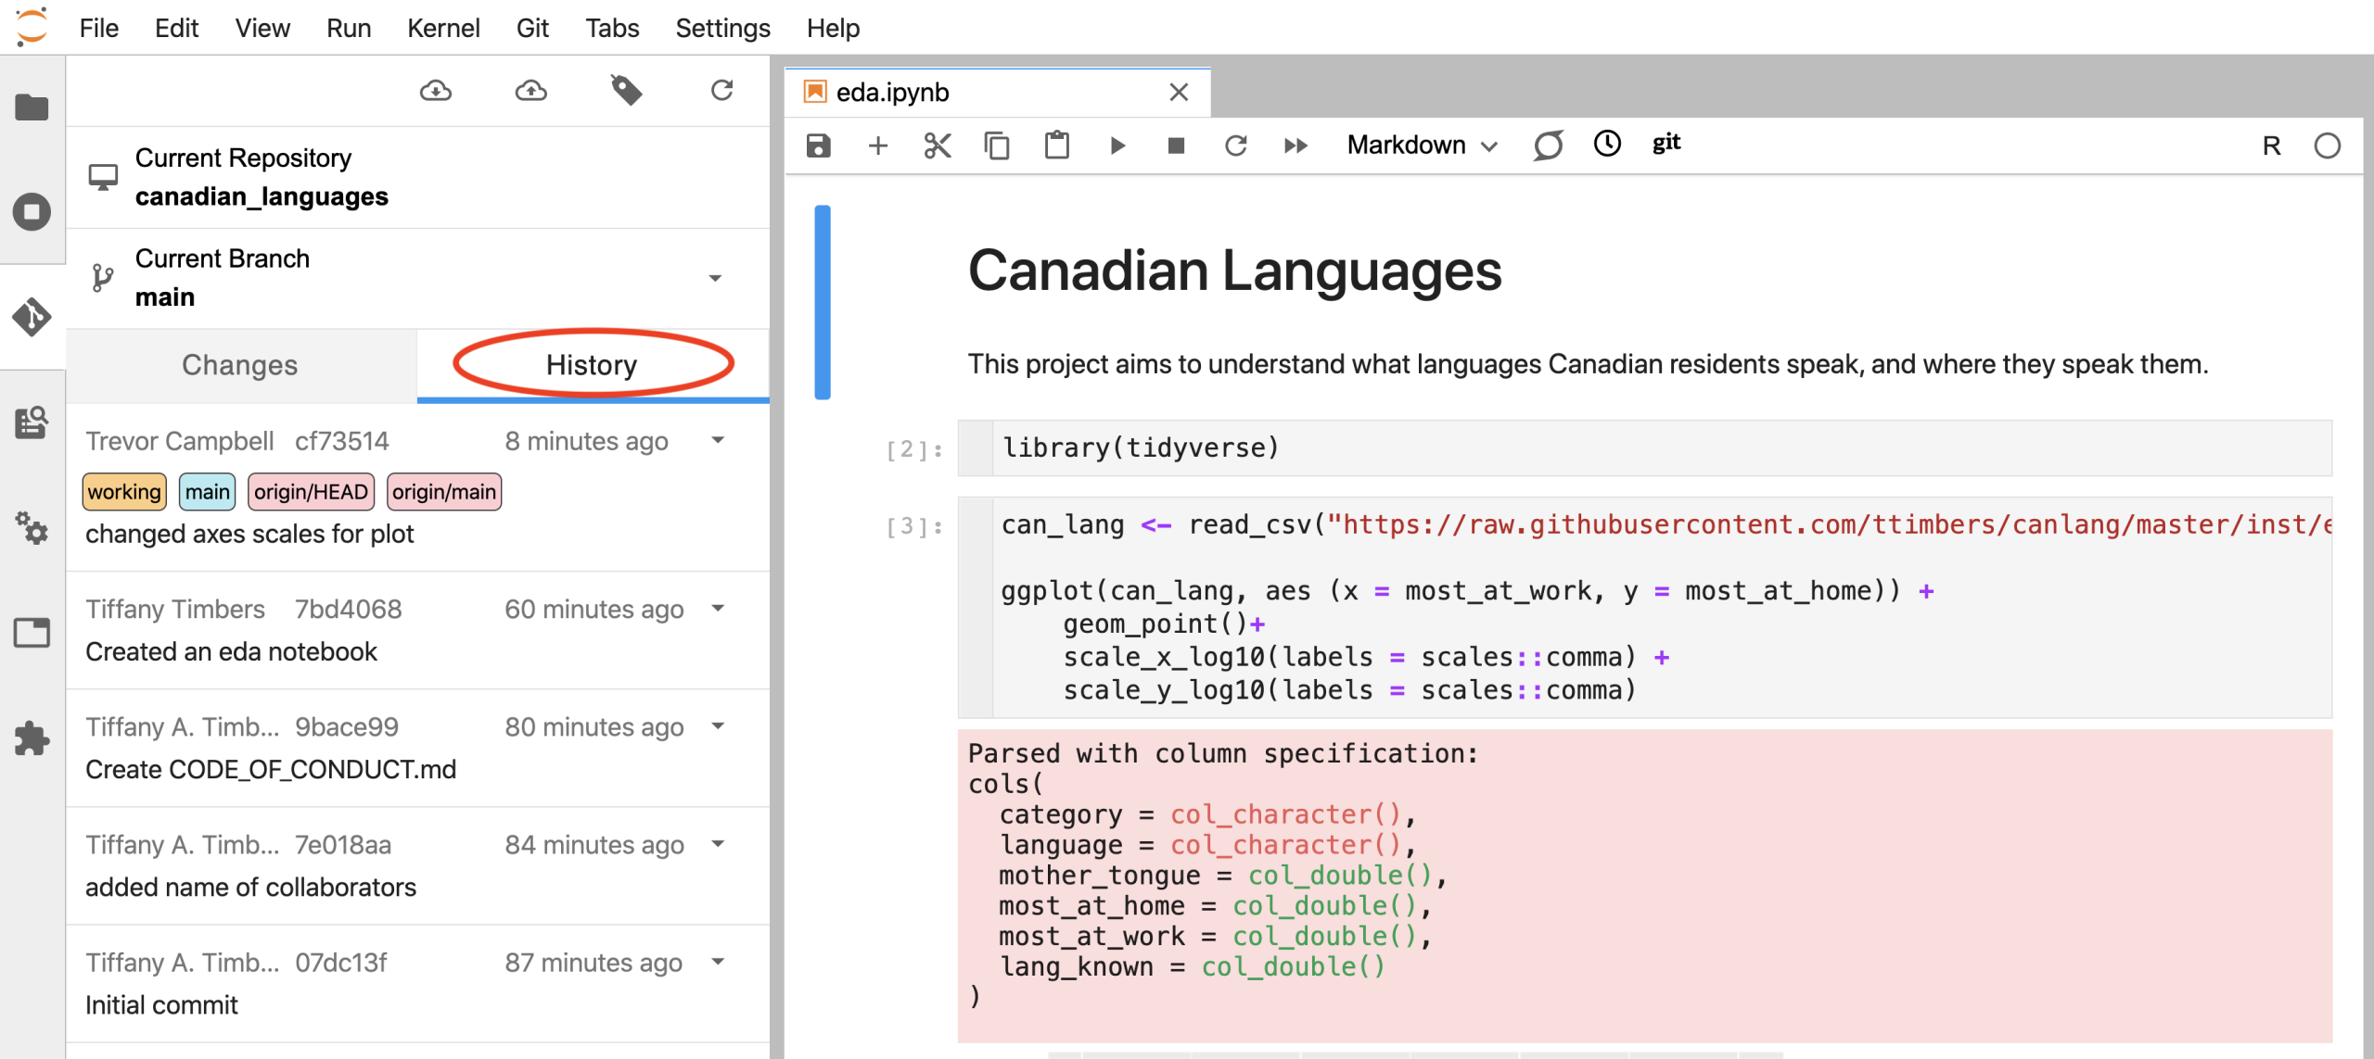The height and width of the screenshot is (1059, 2374).
Task: Expand the Current Branch selector
Action: (x=715, y=278)
